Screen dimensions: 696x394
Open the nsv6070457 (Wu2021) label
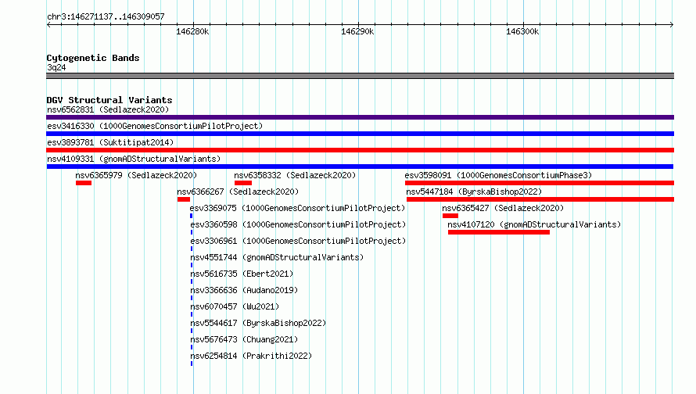coord(235,306)
